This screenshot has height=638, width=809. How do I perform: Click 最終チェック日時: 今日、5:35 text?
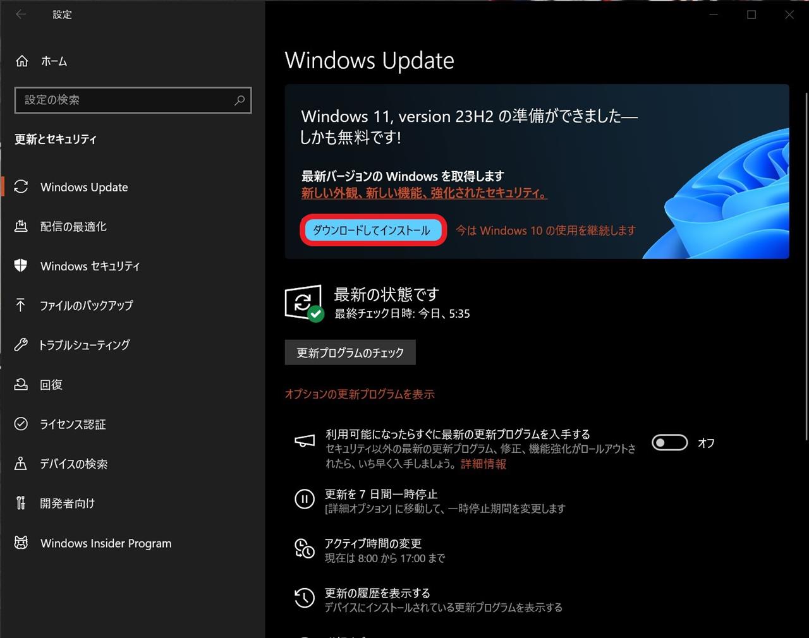pos(402,314)
